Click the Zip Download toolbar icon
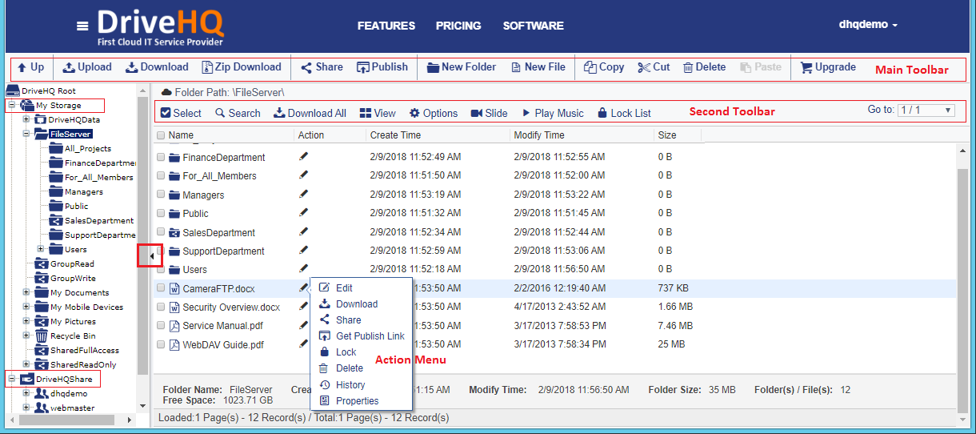976x434 pixels. point(207,67)
